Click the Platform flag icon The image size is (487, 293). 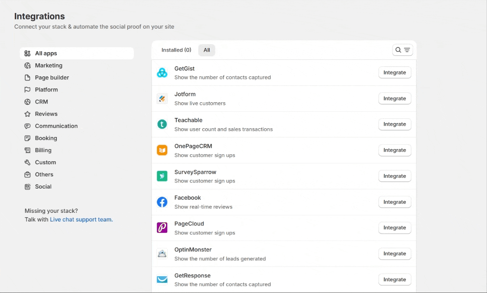[27, 90]
